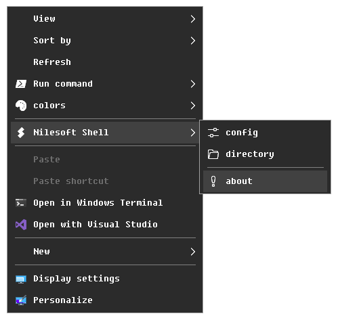Click the directory folder icon
Screen dimensions: 338x320
point(213,154)
